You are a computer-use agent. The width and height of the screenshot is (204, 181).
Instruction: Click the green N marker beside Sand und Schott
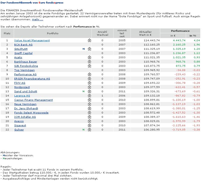coord(83,91)
